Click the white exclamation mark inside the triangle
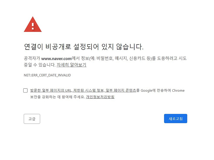 click(x=33, y=26)
